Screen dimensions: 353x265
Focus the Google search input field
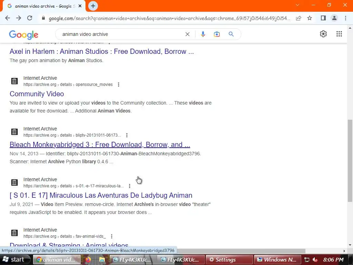pos(122,34)
